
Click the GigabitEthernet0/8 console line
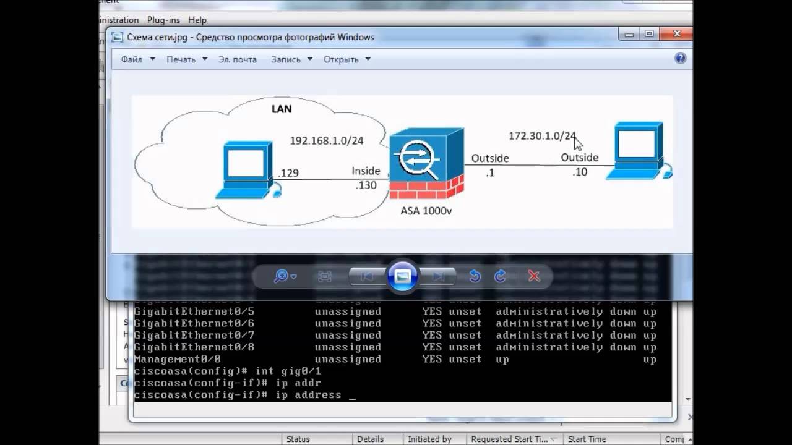[x=395, y=347]
